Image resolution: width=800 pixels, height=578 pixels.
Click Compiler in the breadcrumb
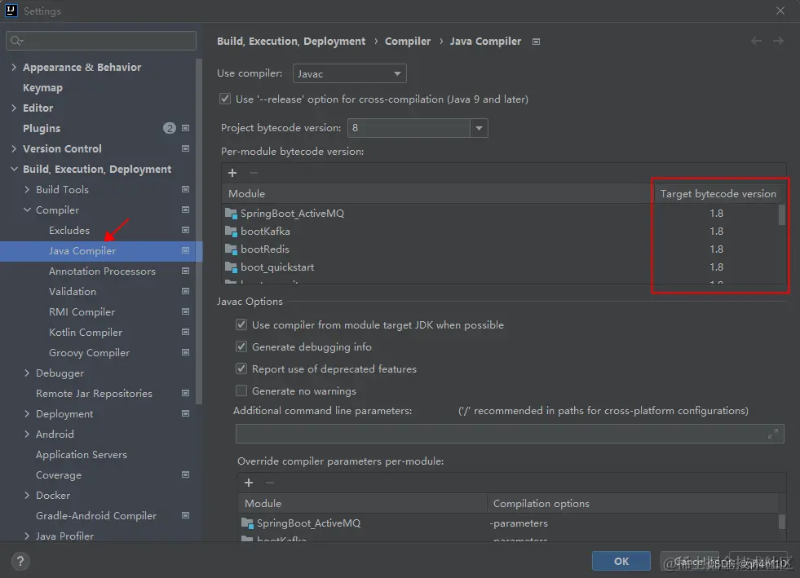click(408, 42)
